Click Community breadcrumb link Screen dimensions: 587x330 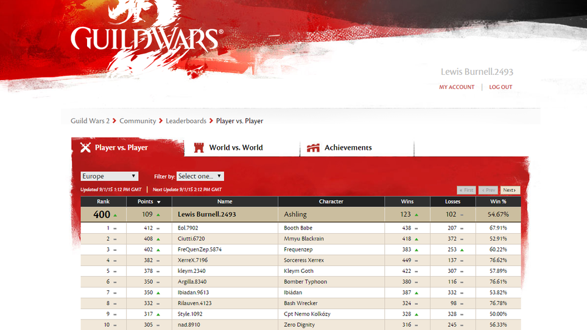tap(138, 121)
